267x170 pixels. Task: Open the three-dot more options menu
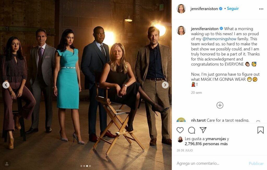[x=261, y=9]
